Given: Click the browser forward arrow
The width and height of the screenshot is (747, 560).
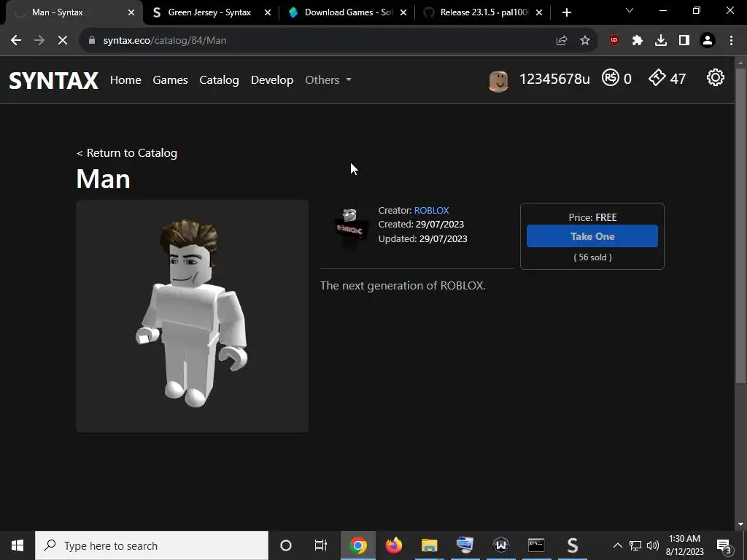Looking at the screenshot, I should pyautogui.click(x=39, y=41).
